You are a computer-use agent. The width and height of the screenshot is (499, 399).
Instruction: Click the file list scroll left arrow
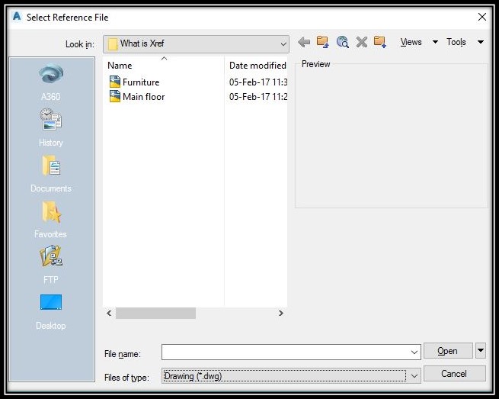(x=109, y=314)
